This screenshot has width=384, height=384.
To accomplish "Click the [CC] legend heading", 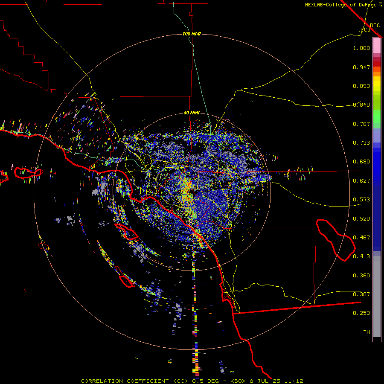I will [x=364, y=29].
